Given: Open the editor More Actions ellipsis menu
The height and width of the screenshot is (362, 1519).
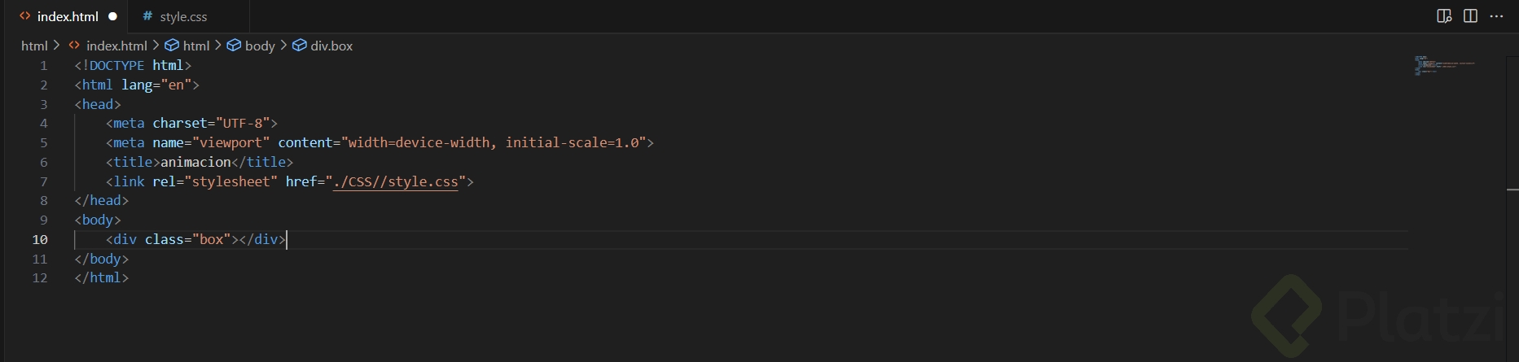Looking at the screenshot, I should (x=1496, y=16).
